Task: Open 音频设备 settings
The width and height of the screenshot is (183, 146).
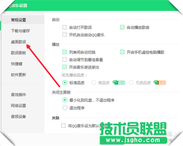Action: tap(18, 117)
